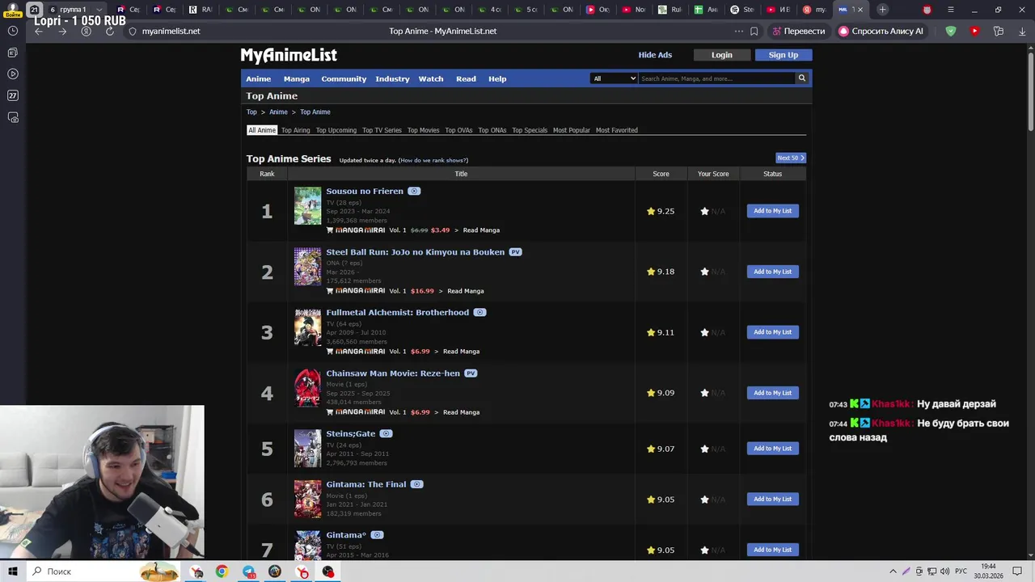The image size is (1035, 582).
Task: Select the Top Upcoming tab
Action: pyautogui.click(x=336, y=130)
